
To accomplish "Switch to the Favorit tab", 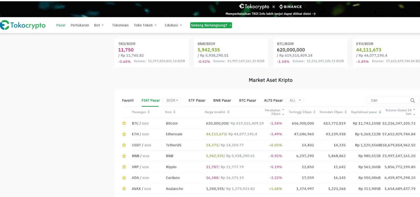I will coord(128,100).
